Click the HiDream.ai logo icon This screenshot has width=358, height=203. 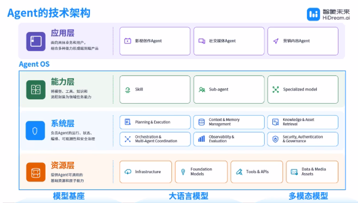click(x=314, y=15)
